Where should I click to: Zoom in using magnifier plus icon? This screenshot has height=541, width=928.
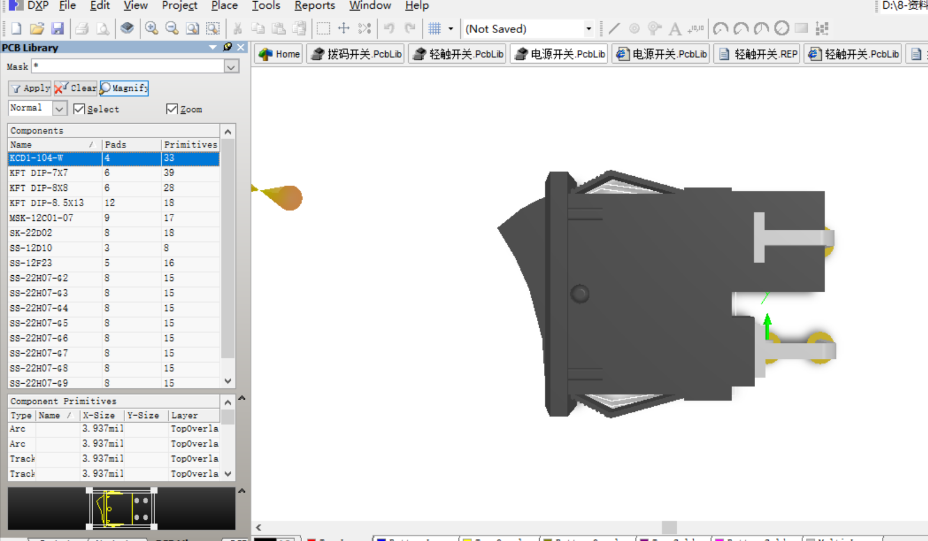[x=152, y=28]
